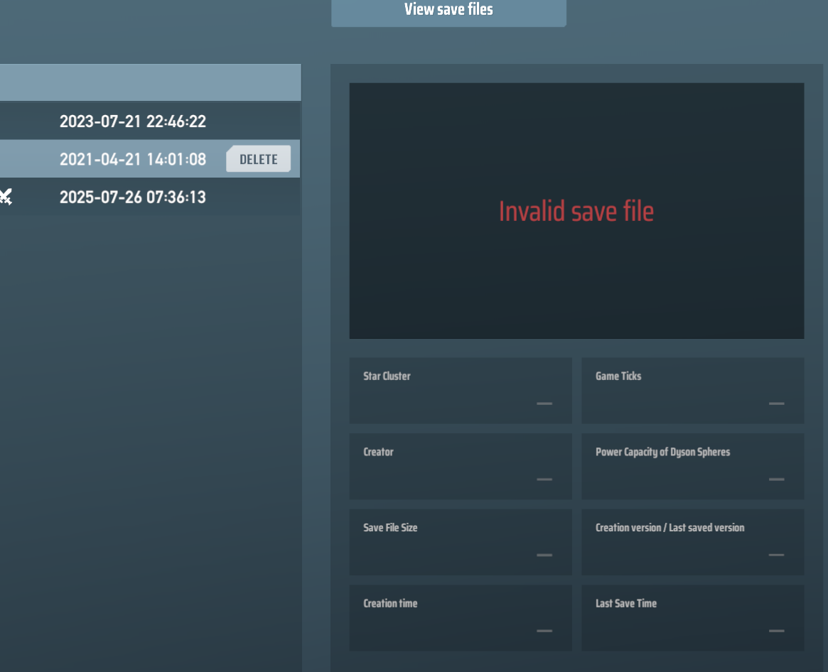Viewport: 828px width, 672px height.
Task: Click the Game Ticks info field
Action: click(x=693, y=391)
